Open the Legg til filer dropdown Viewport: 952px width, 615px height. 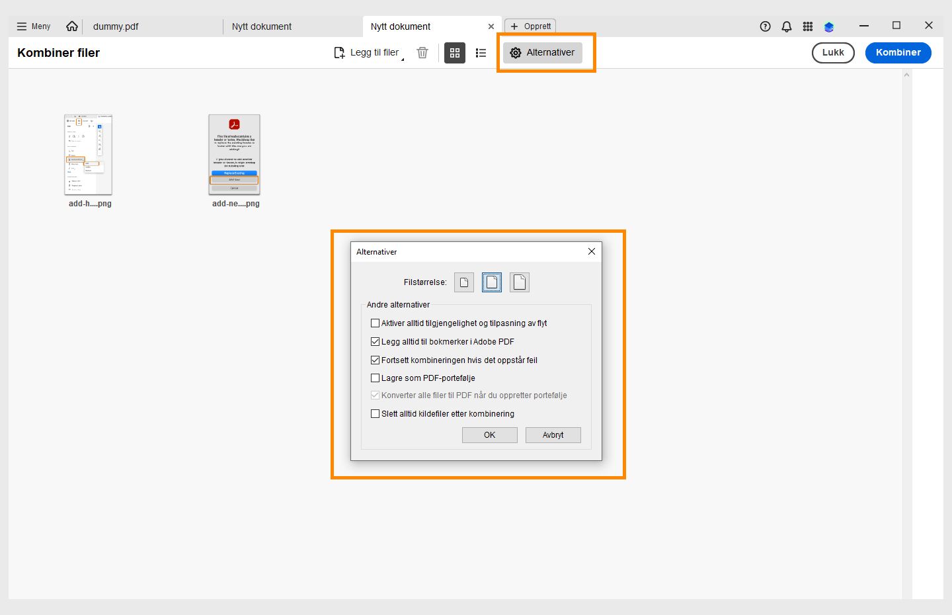click(x=368, y=53)
